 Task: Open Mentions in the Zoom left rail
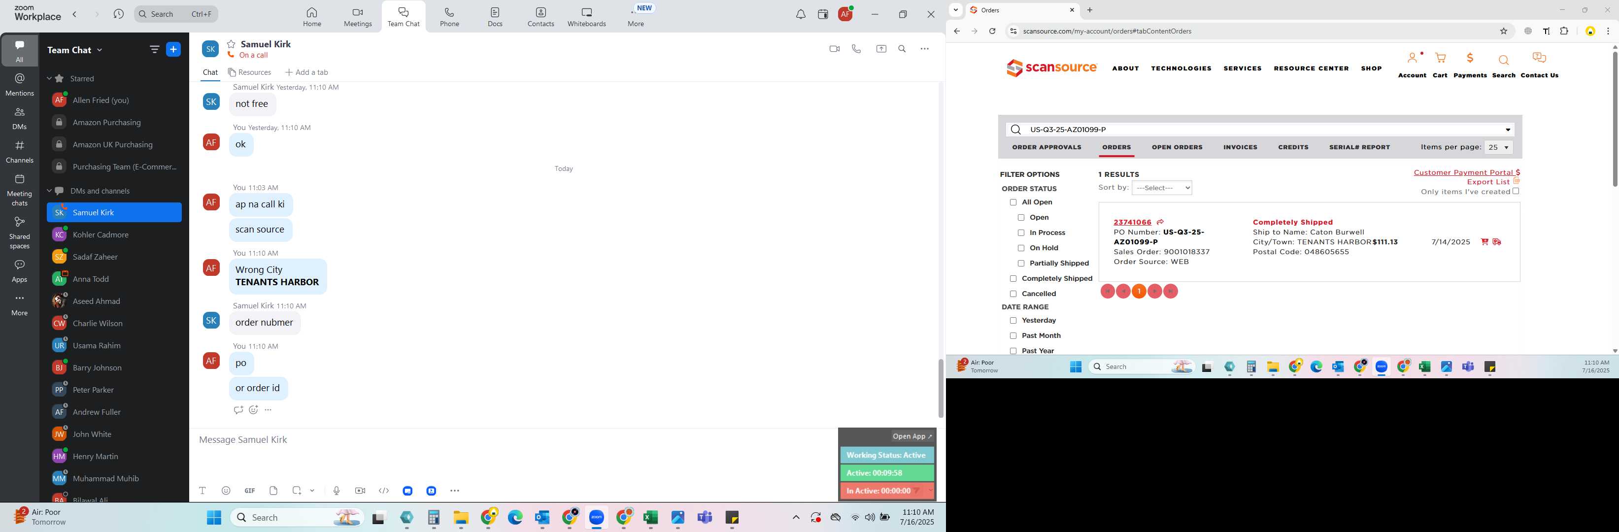pos(20,84)
